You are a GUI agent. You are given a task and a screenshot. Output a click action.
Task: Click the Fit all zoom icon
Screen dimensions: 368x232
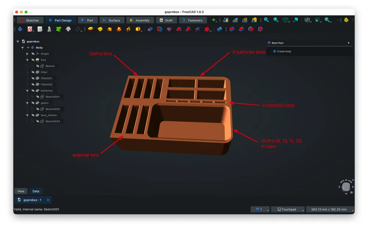(266, 20)
